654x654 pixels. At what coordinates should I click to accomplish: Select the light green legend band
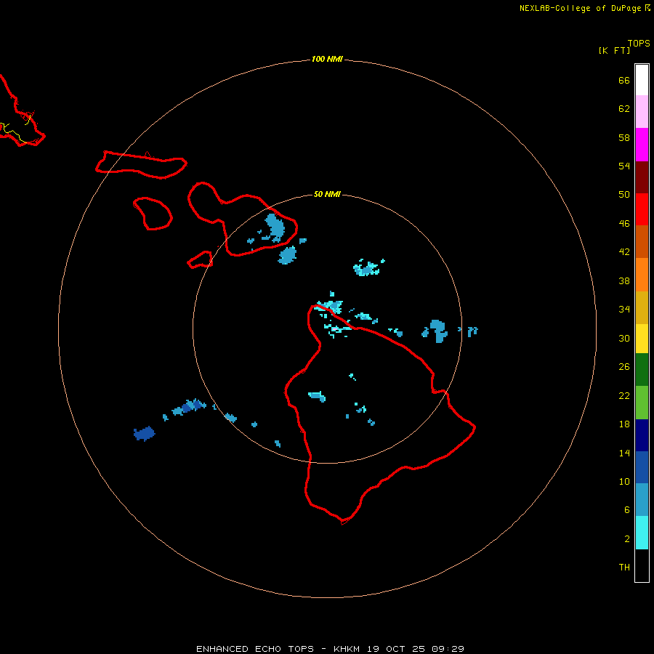(642, 403)
